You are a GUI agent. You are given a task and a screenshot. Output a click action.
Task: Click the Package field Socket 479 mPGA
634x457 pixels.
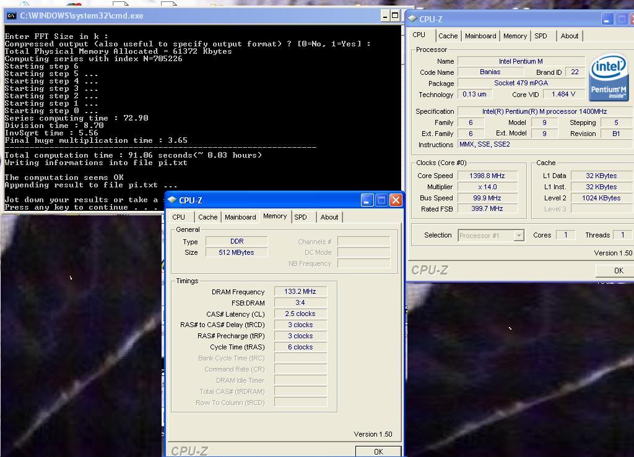[521, 83]
